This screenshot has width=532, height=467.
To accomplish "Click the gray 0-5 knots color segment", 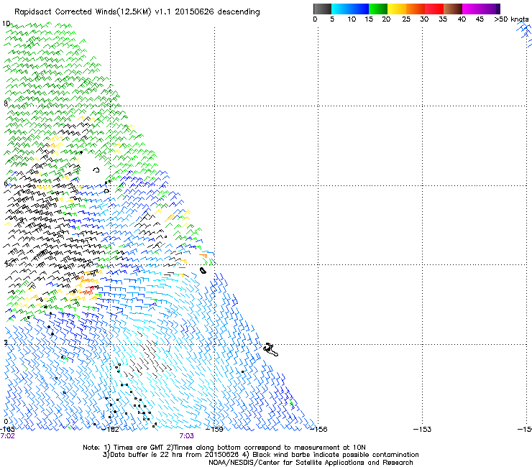I will coord(322,9).
